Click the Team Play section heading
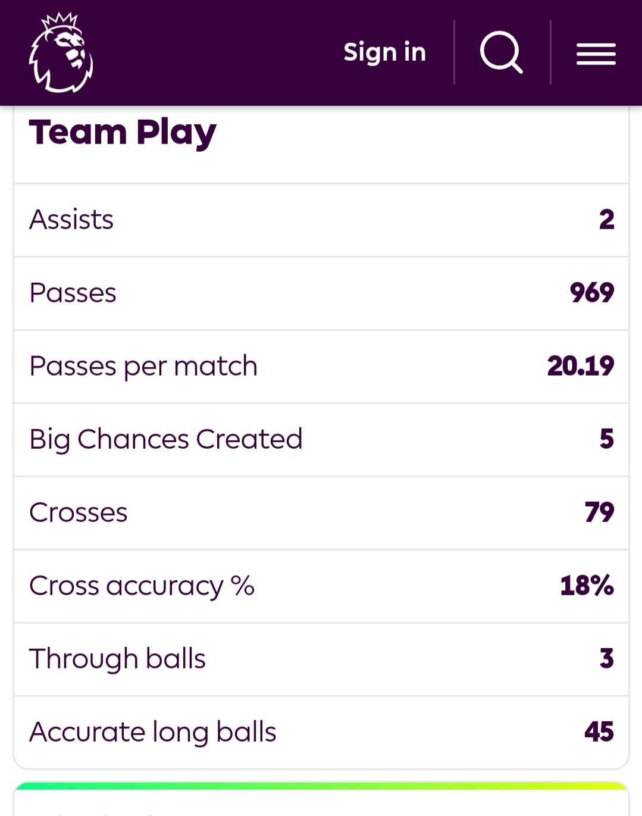This screenshot has width=642, height=816. coord(123,132)
